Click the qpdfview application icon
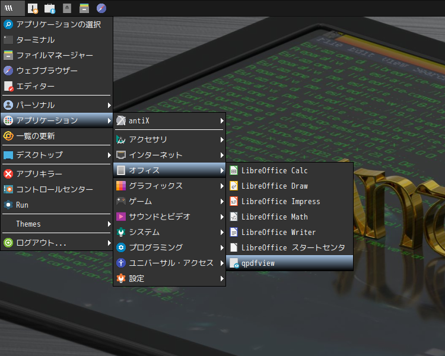445x356 pixels. pyautogui.click(x=234, y=263)
